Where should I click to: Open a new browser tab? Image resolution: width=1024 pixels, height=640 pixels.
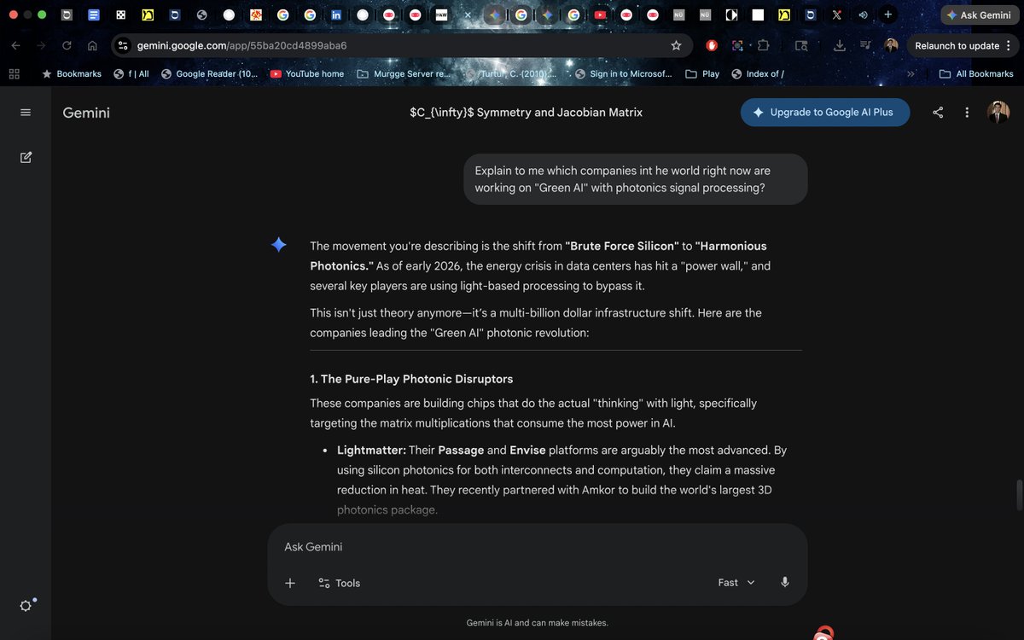[x=888, y=15]
